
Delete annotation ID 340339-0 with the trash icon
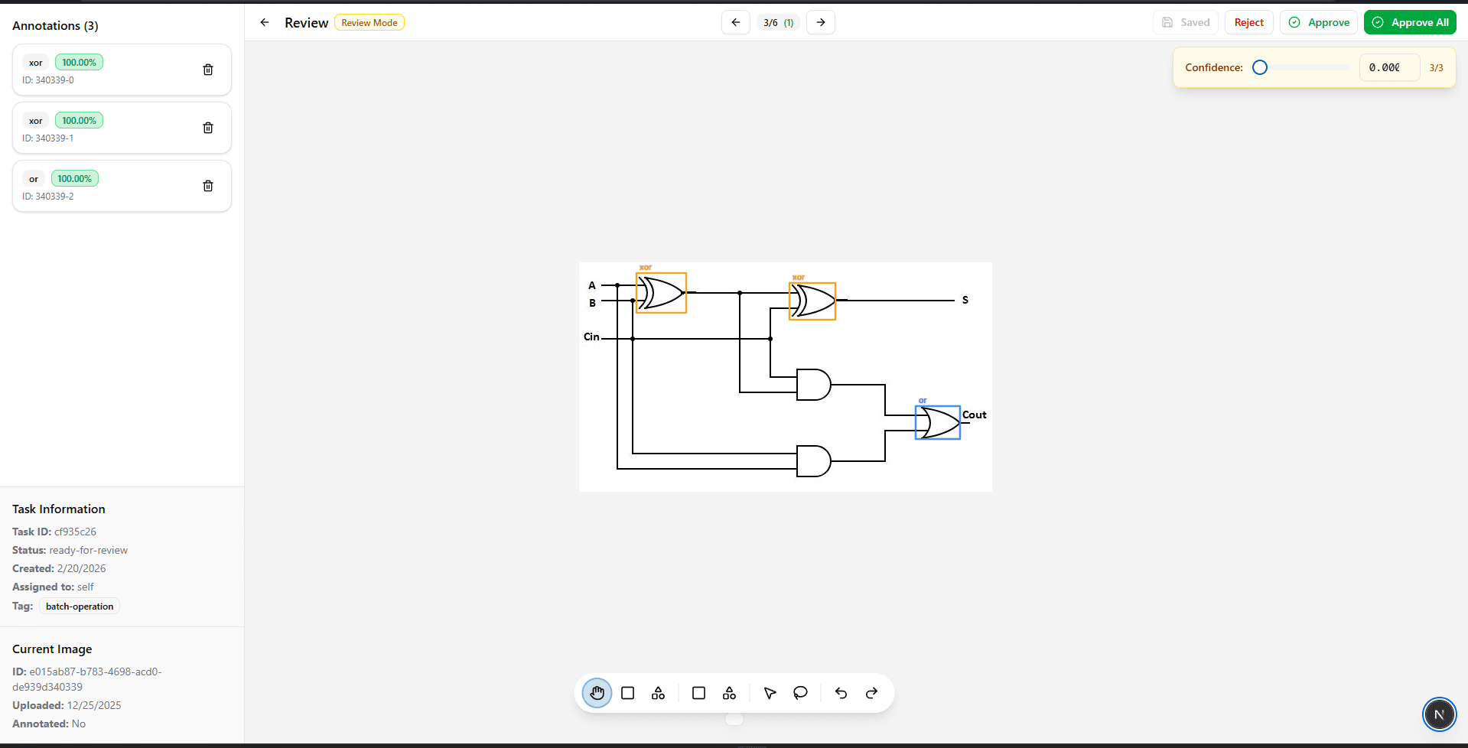(207, 70)
